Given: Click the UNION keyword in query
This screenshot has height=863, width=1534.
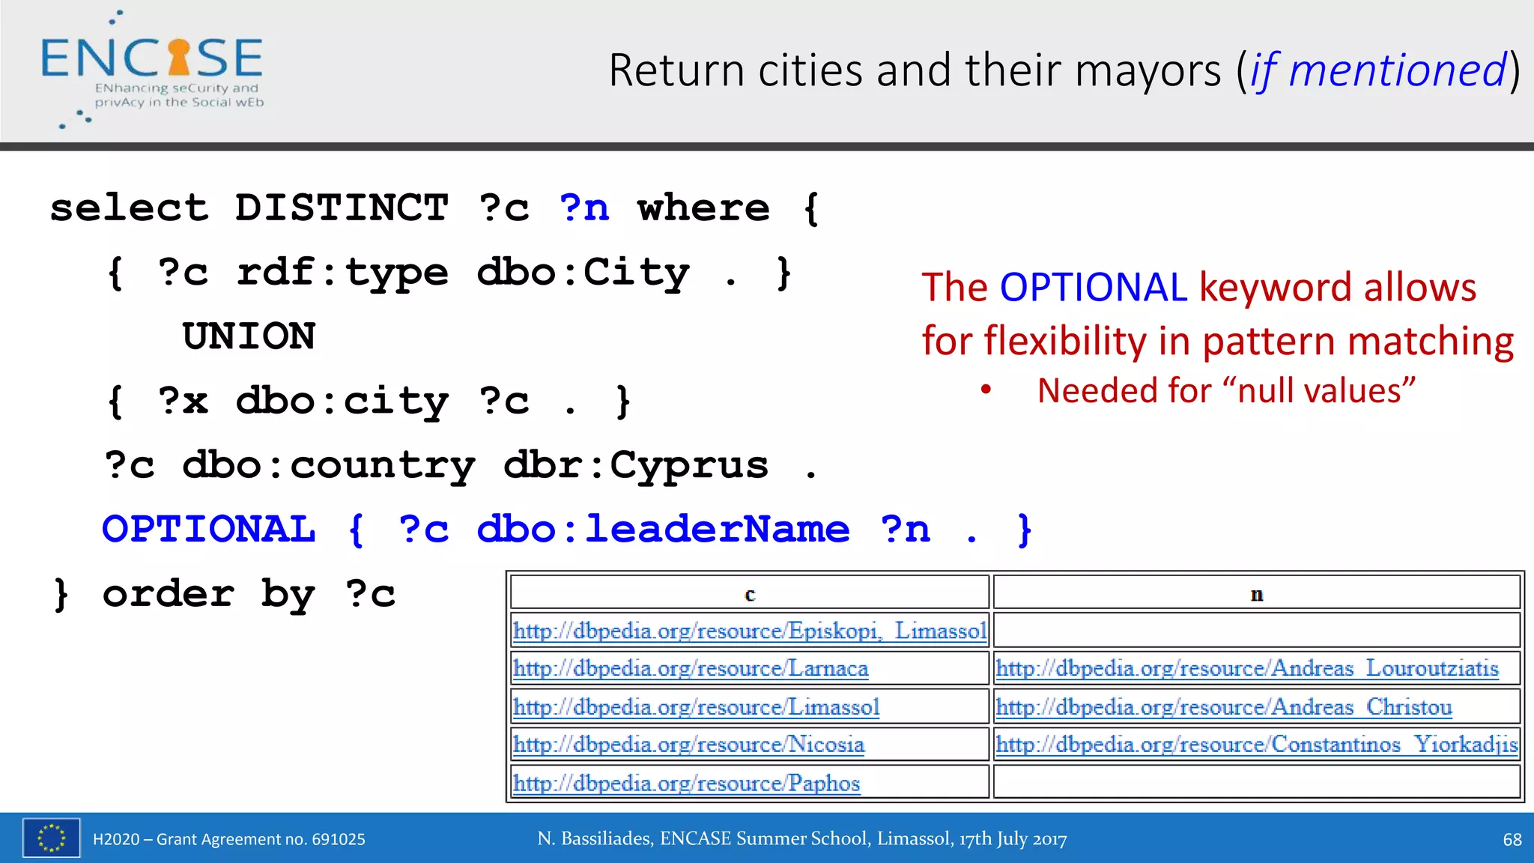Looking at the screenshot, I should coord(249,336).
